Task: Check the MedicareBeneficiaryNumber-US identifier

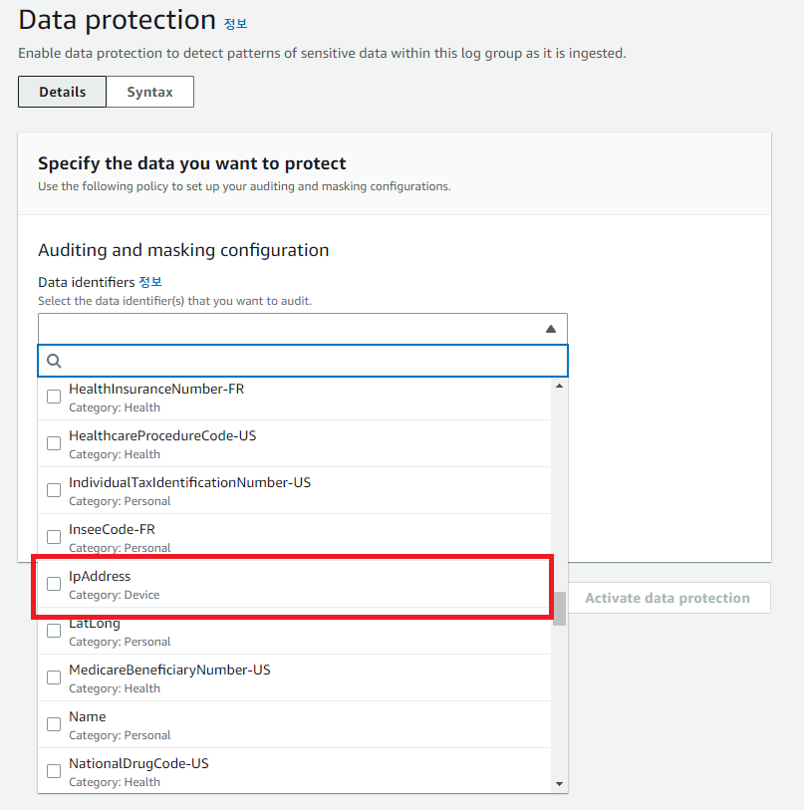Action: click(x=53, y=676)
